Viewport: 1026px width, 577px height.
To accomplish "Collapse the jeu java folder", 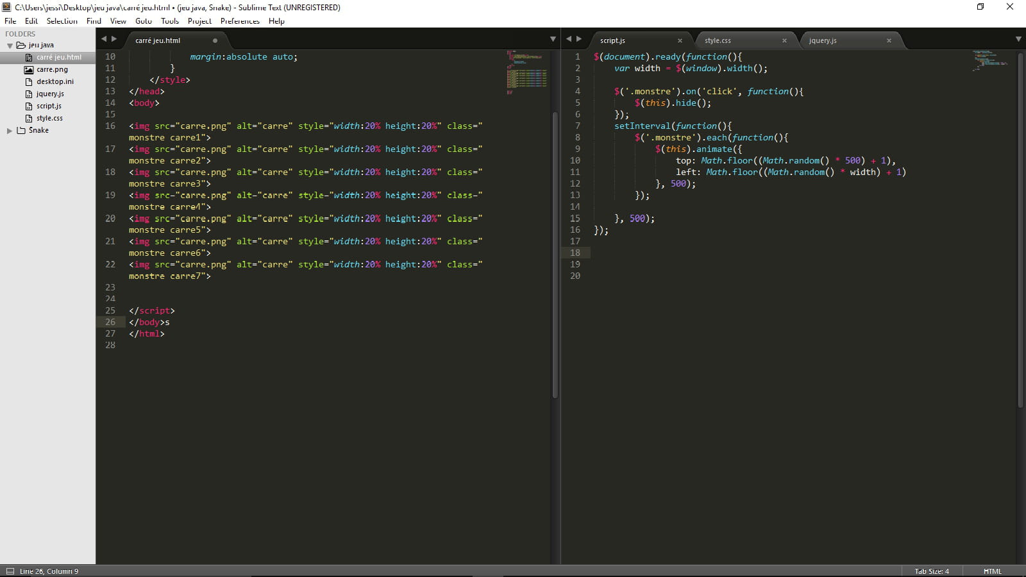I will [x=10, y=46].
